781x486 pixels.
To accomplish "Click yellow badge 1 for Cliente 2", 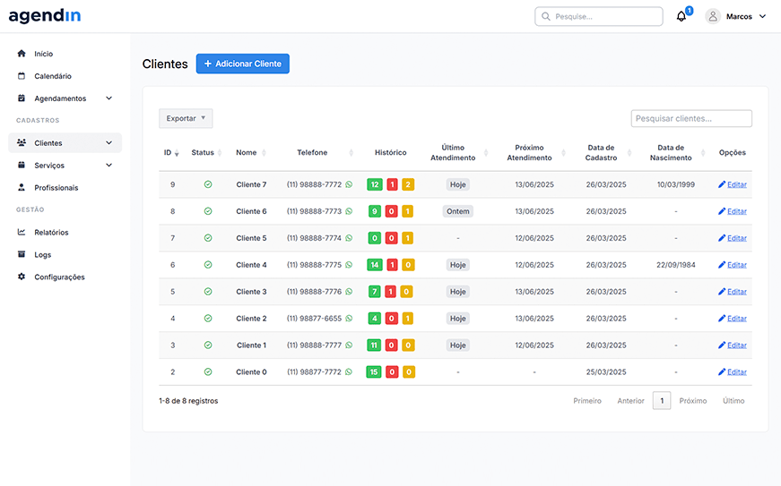I will tap(407, 319).
